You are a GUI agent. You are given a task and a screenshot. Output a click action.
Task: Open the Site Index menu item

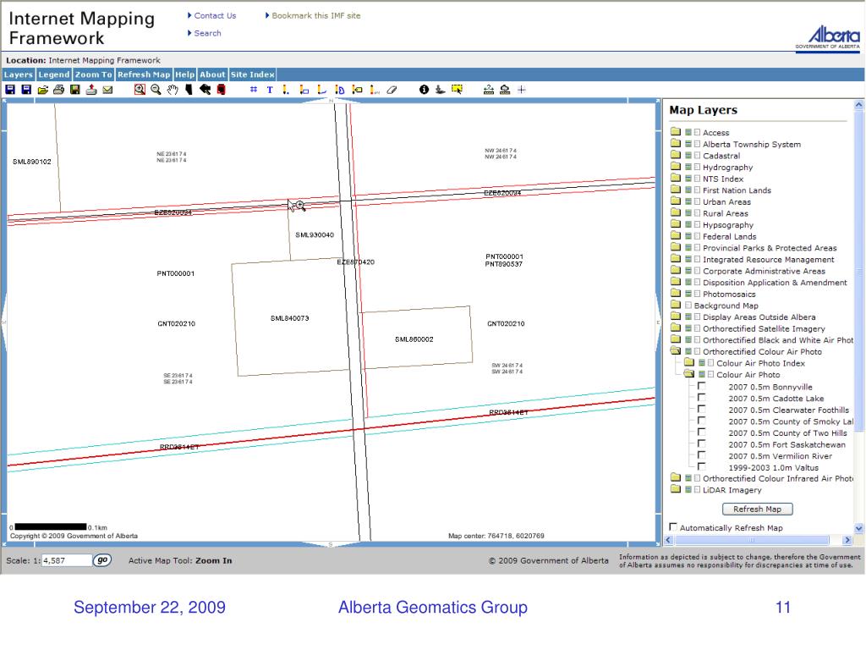tap(252, 74)
